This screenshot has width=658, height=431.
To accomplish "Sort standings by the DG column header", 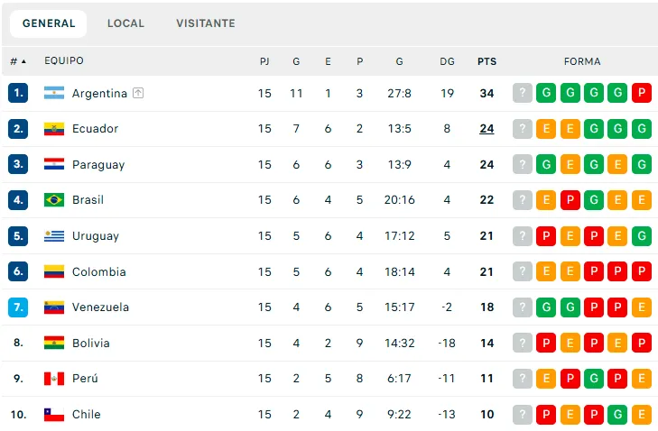I will click(447, 61).
